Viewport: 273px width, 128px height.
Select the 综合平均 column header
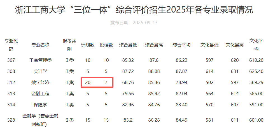pyautogui.click(x=181, y=45)
